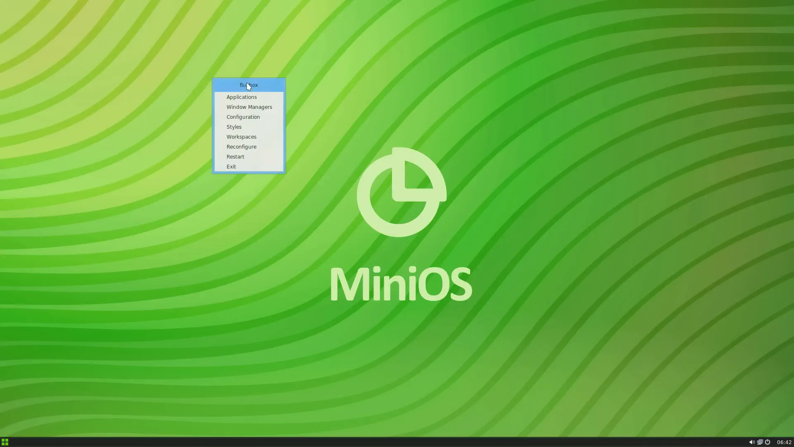
Task: Open the volume speaker tray icon
Action: [x=751, y=442]
